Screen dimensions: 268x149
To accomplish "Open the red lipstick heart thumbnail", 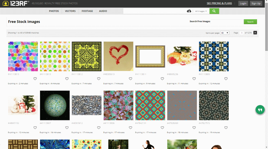I will (118, 56).
